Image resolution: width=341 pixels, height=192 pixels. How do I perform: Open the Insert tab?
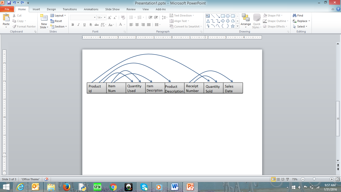point(36,9)
